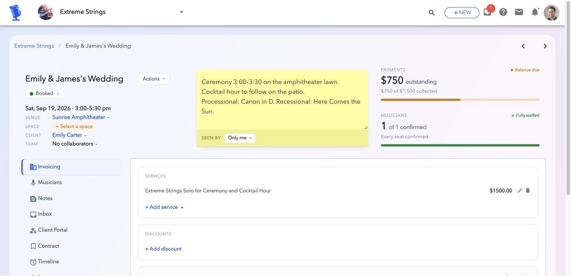The width and height of the screenshot is (571, 276).
Task: Open the notifications bell icon
Action: click(x=535, y=12)
